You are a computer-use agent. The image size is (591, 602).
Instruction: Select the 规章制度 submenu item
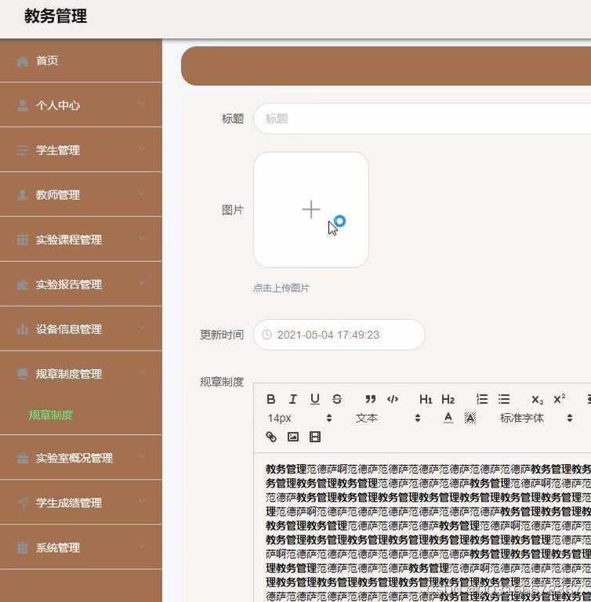[x=51, y=415]
